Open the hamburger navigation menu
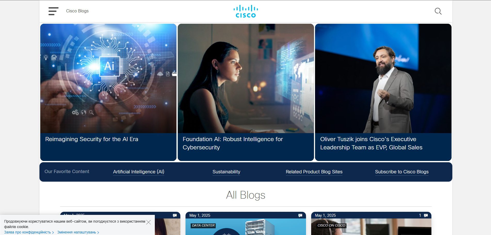 (x=53, y=11)
